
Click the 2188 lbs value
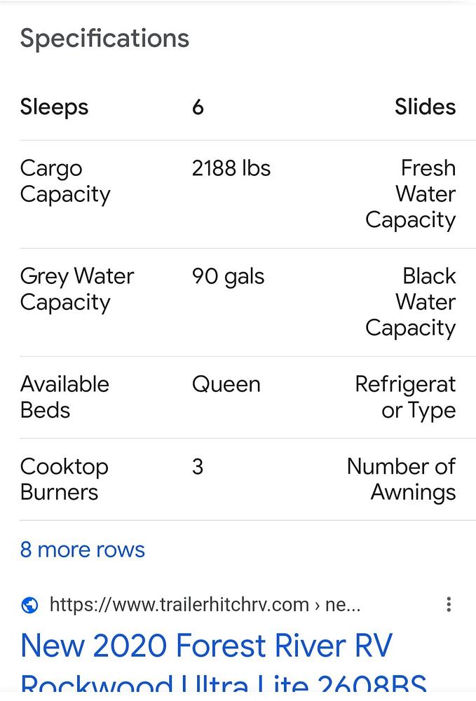click(x=231, y=169)
